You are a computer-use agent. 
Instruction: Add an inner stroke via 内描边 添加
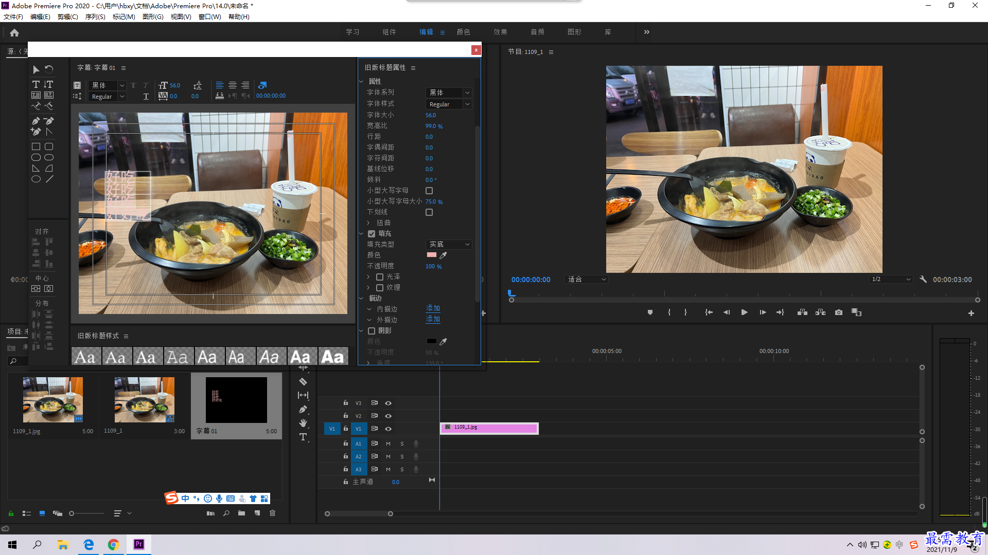pos(433,309)
